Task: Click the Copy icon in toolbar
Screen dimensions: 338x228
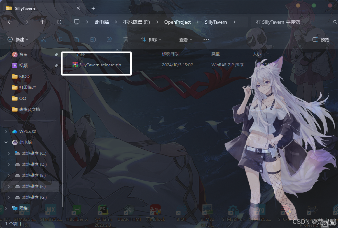Action: tap(60, 39)
